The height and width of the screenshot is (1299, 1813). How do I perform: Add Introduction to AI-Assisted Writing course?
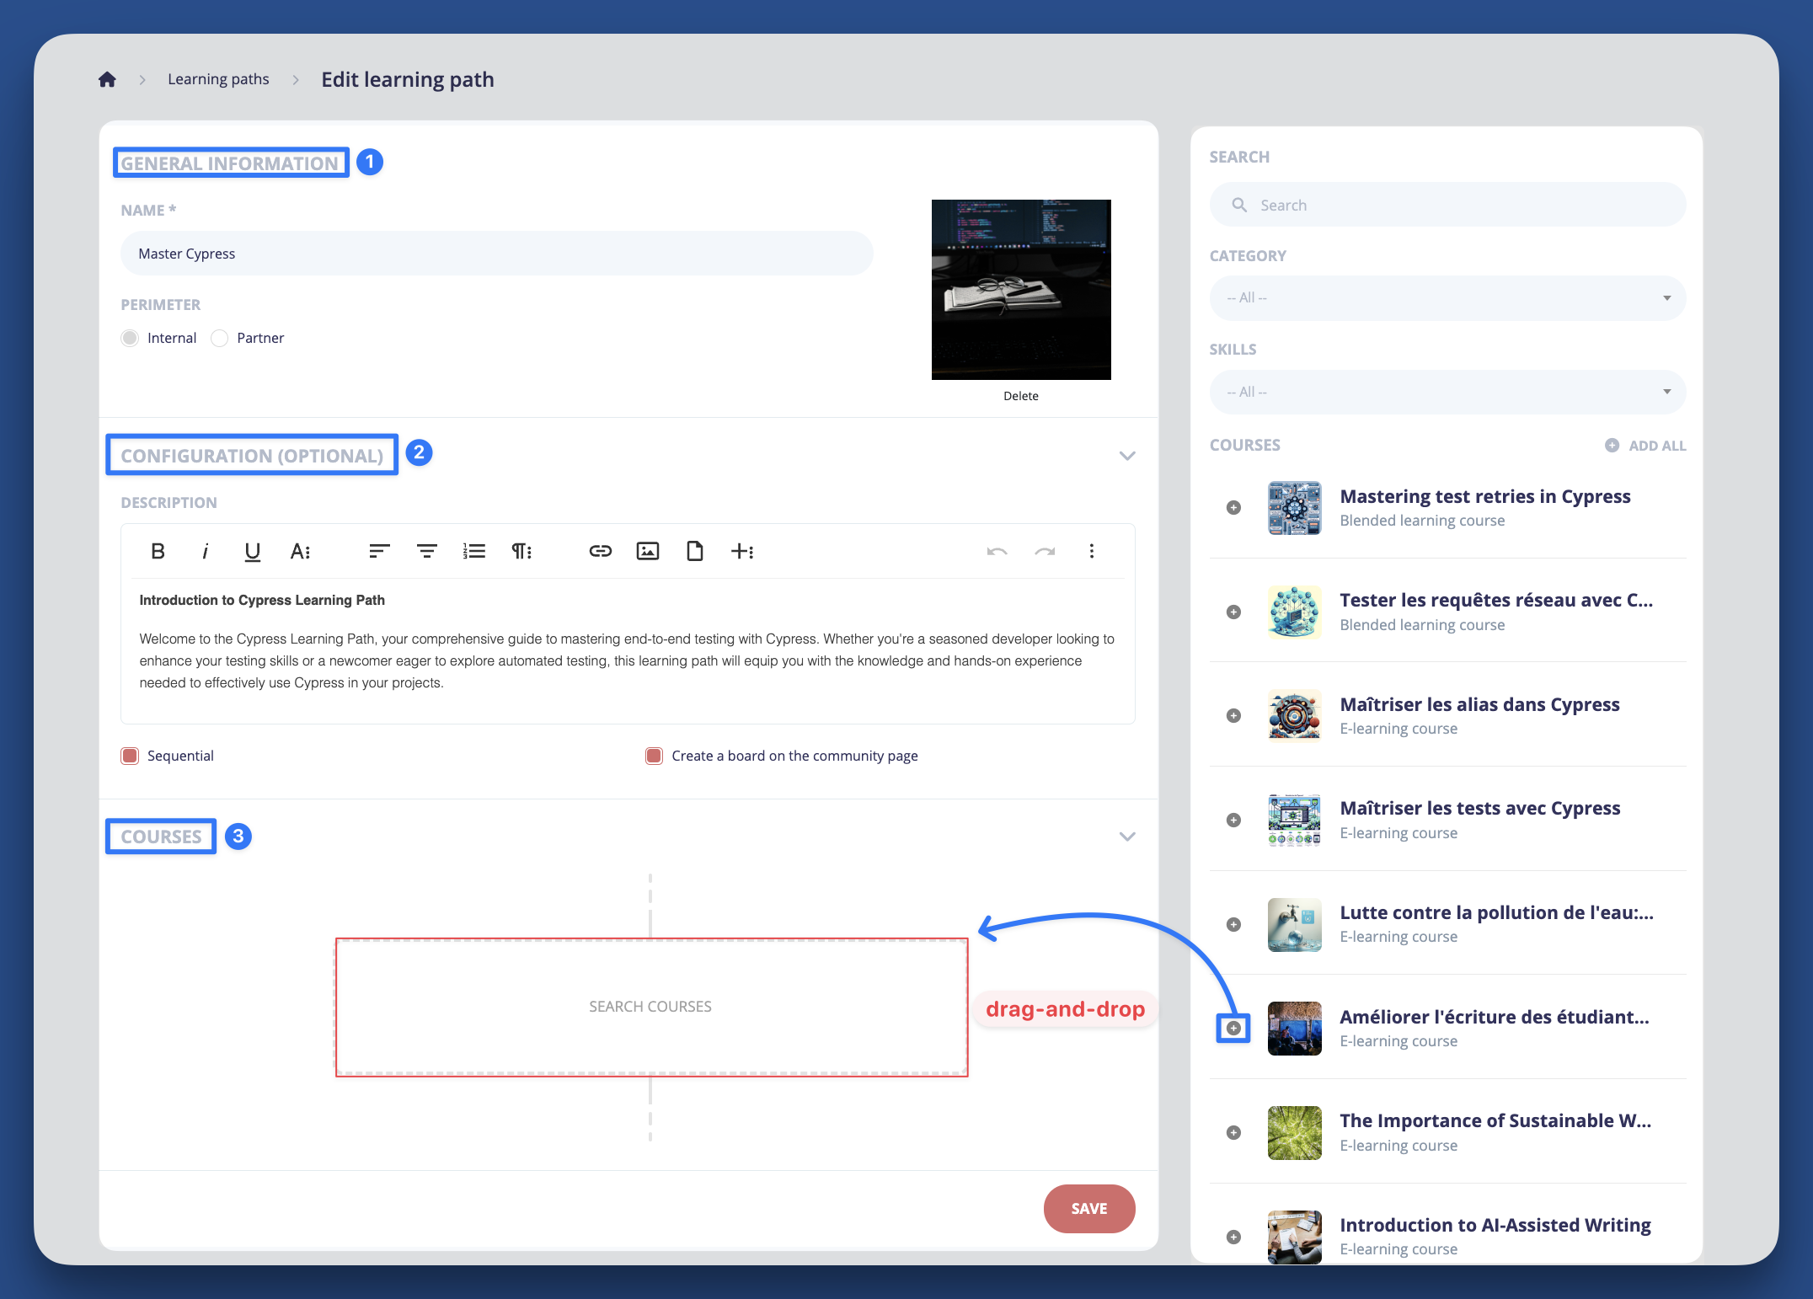point(1233,1237)
